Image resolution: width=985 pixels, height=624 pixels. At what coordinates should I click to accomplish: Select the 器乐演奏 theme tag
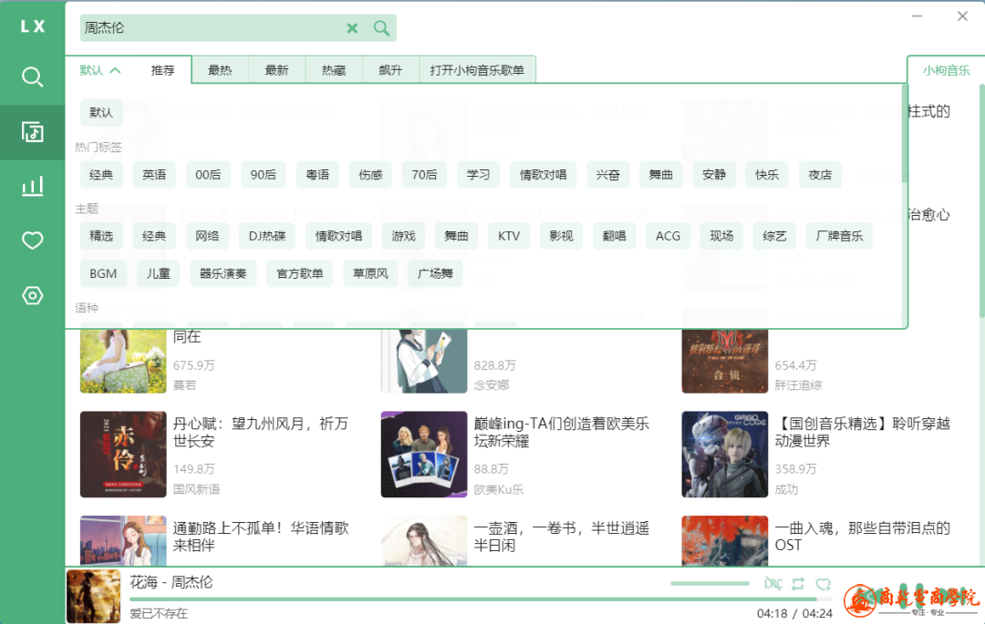(x=223, y=273)
